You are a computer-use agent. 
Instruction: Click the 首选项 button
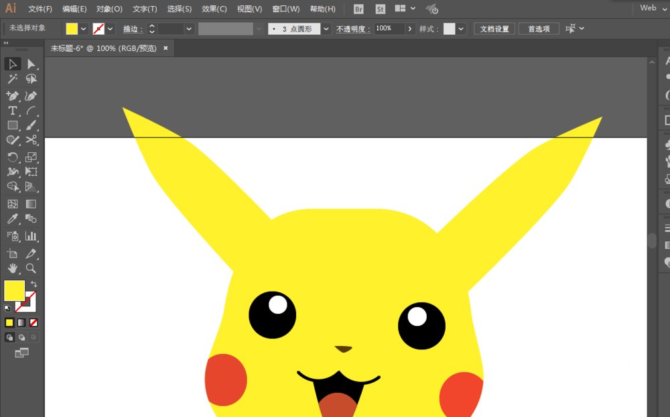pos(539,29)
